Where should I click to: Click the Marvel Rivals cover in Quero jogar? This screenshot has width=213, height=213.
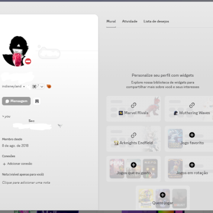(146, 199)
